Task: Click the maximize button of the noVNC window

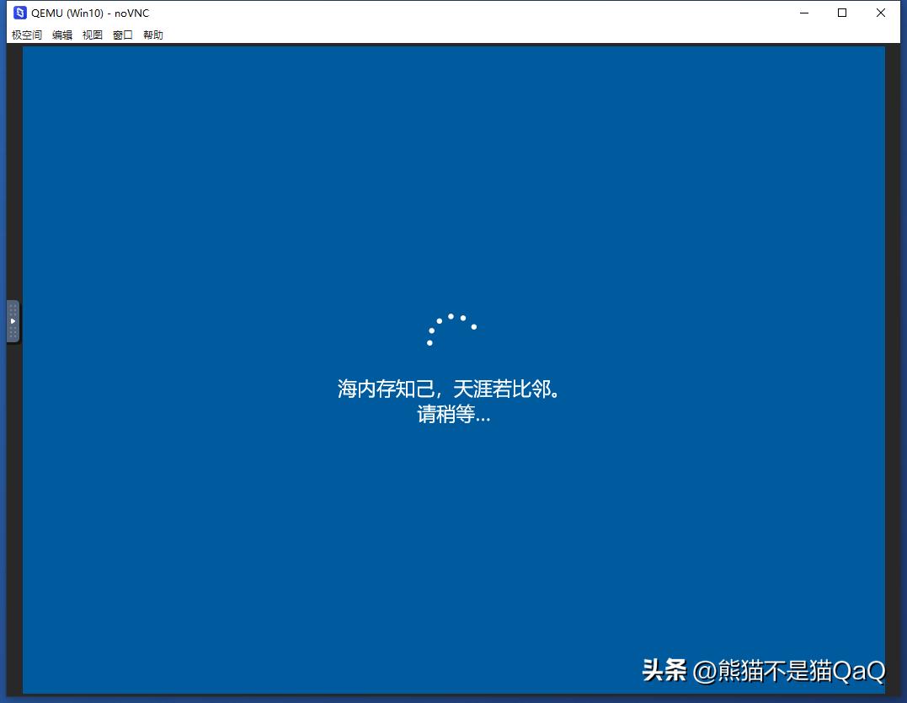Action: [x=842, y=13]
